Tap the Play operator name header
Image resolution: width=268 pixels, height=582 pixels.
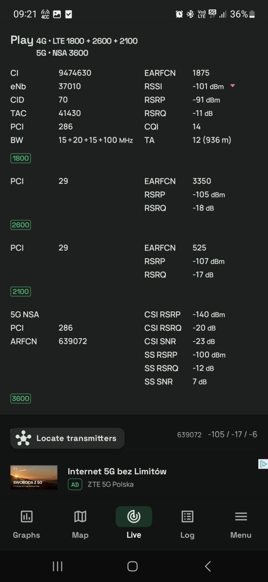pos(22,40)
